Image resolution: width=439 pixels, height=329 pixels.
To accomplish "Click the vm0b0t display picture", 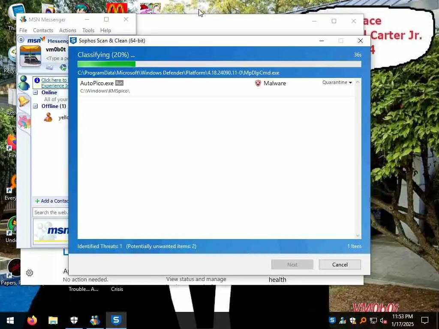I will [x=30, y=56].
